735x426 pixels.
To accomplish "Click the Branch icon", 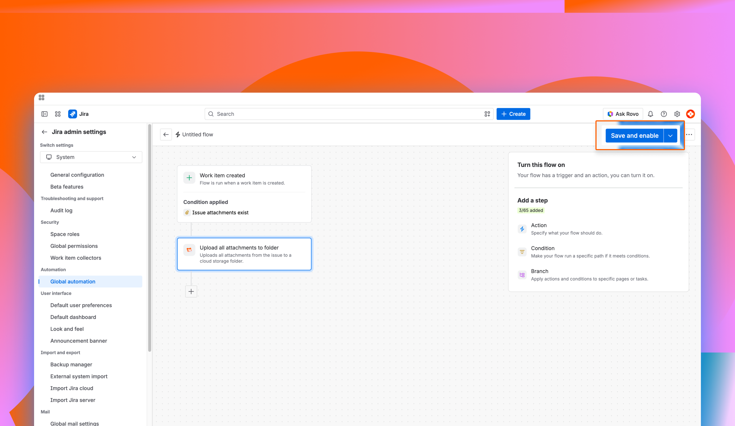I will [522, 275].
